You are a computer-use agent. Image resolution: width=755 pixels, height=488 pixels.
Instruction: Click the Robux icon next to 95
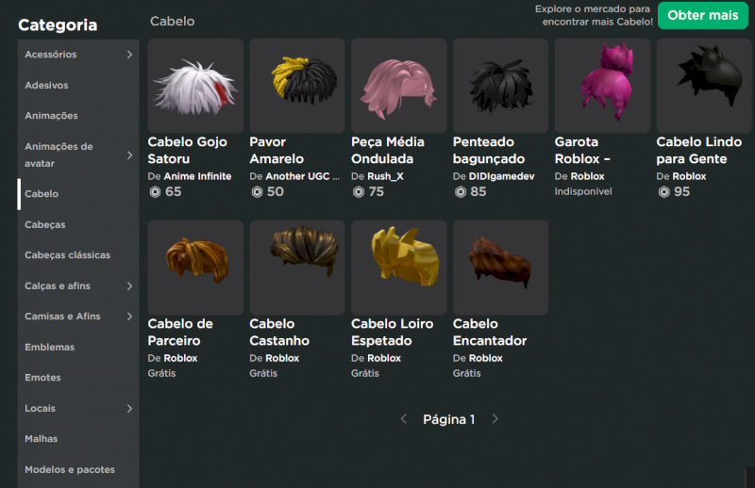(x=664, y=192)
